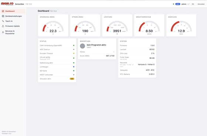Open Benutzer & Passwörter settings
Screen dimensions: 207x136
click(x=13, y=32)
